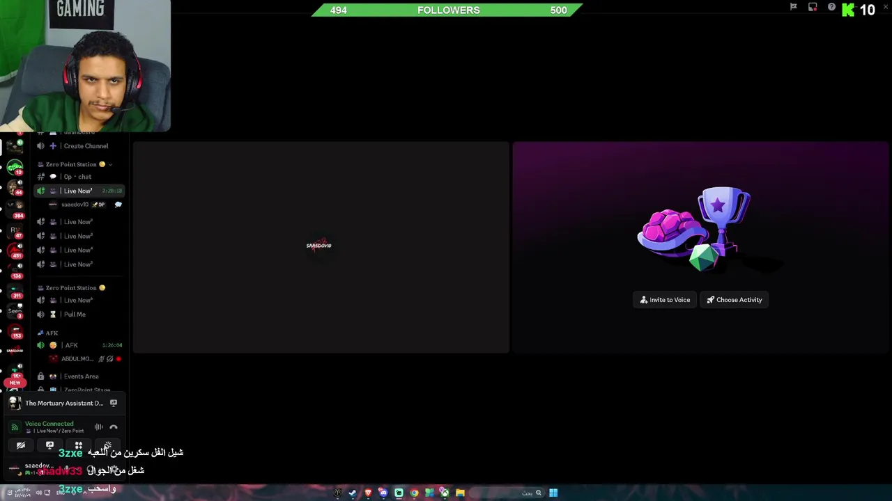Open Google Chrome from the taskbar
The image size is (892, 501).
414,493
